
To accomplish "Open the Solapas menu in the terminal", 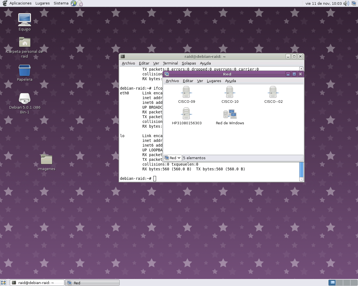I will (189, 63).
